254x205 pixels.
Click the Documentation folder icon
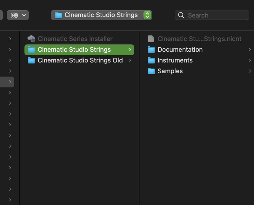point(151,50)
